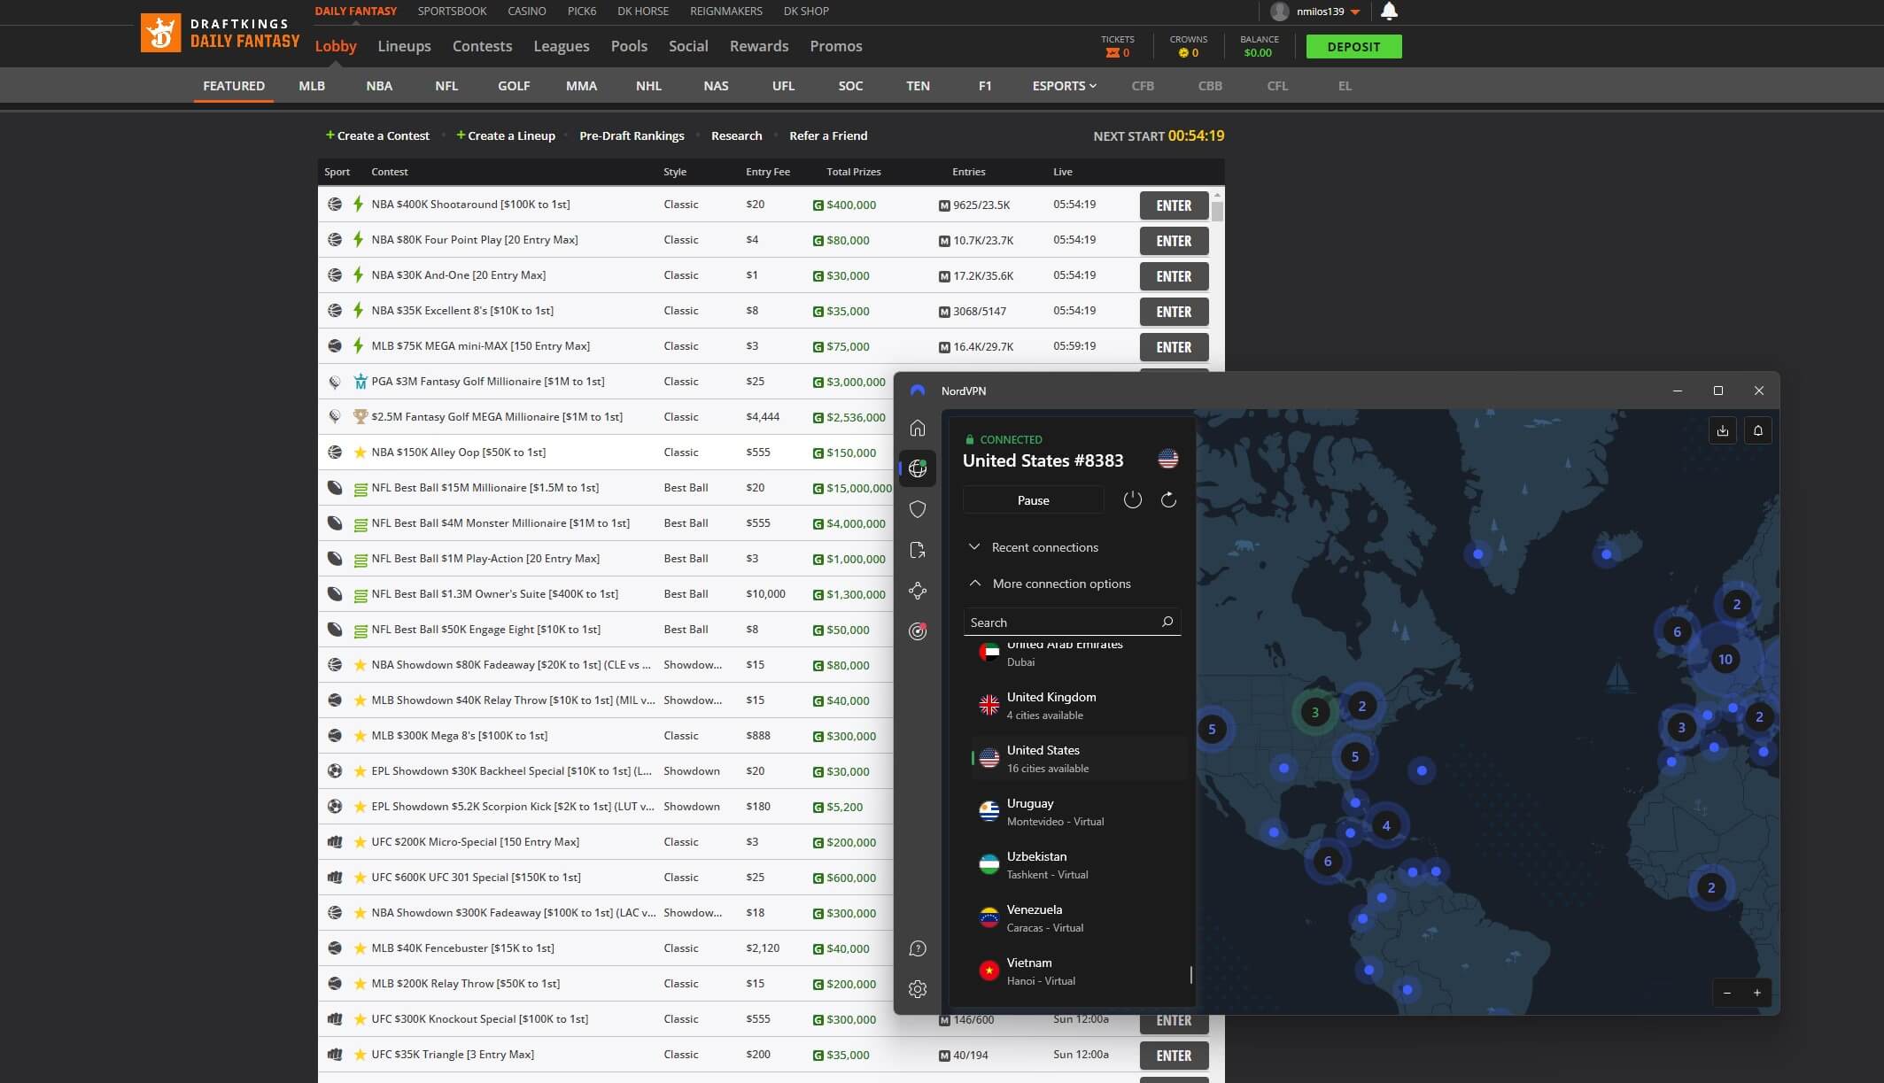This screenshot has width=1884, height=1083.
Task: Open NordVPN Dark Web Monitor target icon
Action: pyautogui.click(x=918, y=631)
